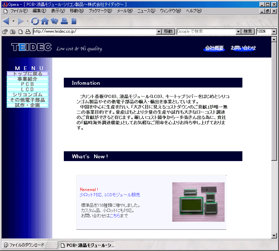This screenshot has width=279, height=251.
Task: Click the Google search field
Action: 206,31
